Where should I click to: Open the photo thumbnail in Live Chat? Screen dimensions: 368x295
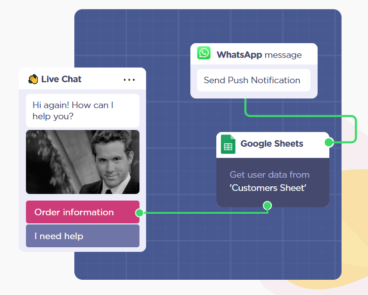(82, 162)
